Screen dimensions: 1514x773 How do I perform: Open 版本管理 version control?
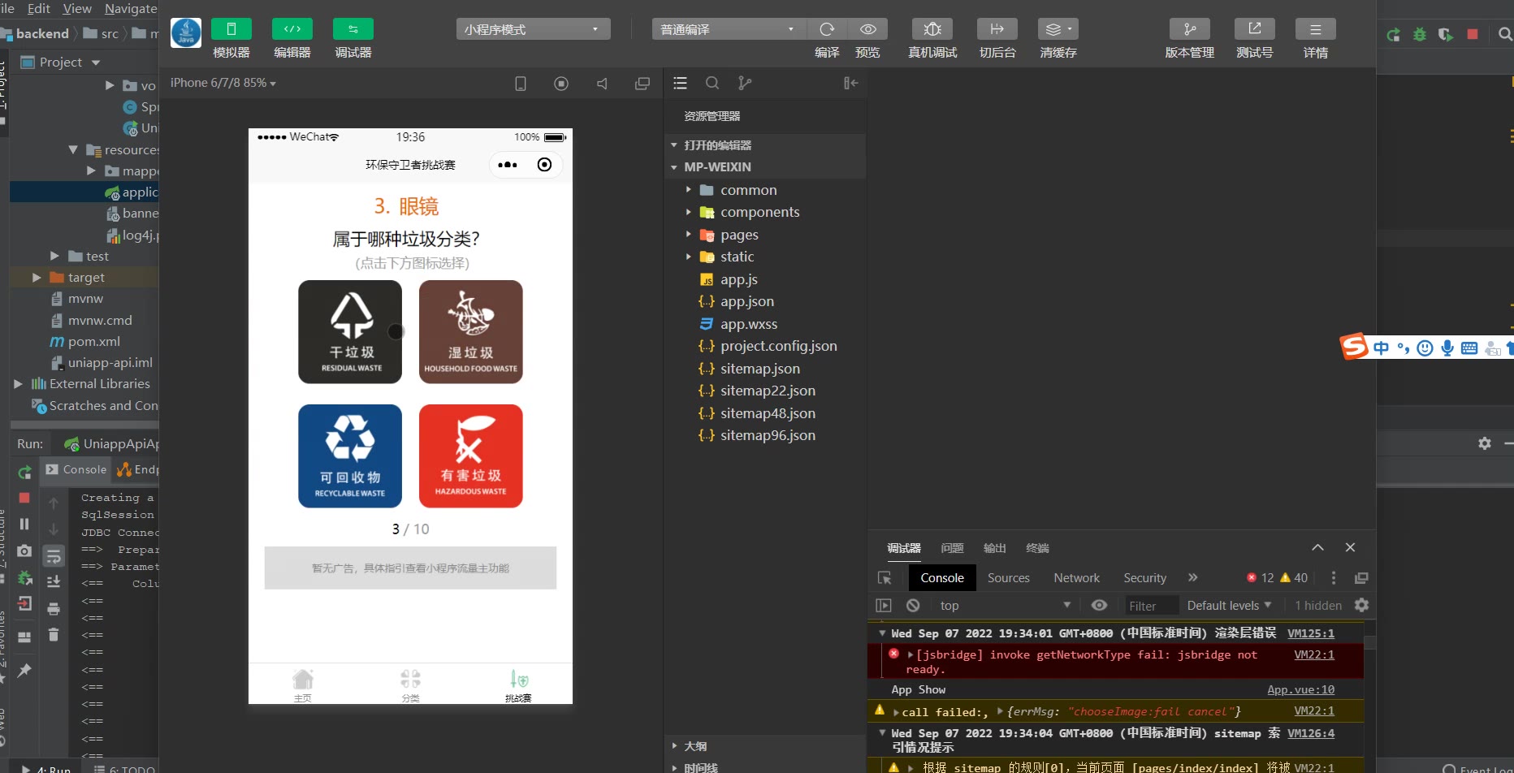1190,29
